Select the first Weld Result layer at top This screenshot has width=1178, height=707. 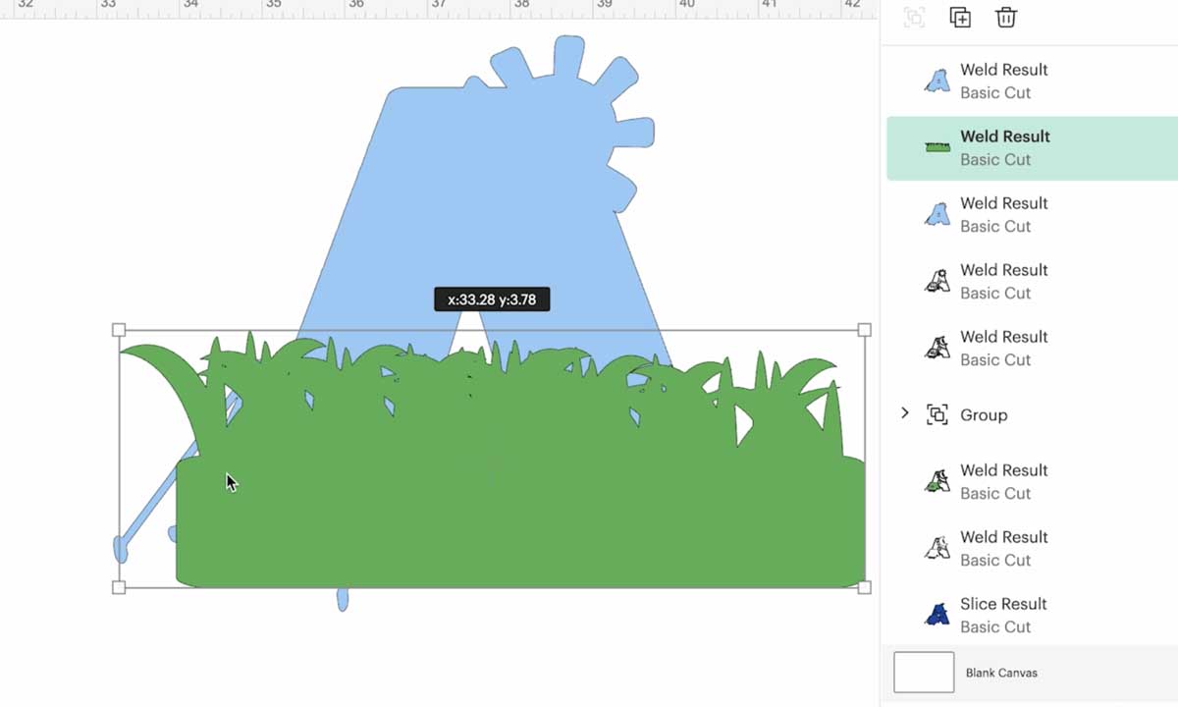[x=1032, y=81]
